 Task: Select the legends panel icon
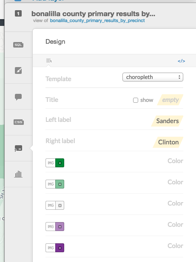pyautogui.click(x=18, y=148)
